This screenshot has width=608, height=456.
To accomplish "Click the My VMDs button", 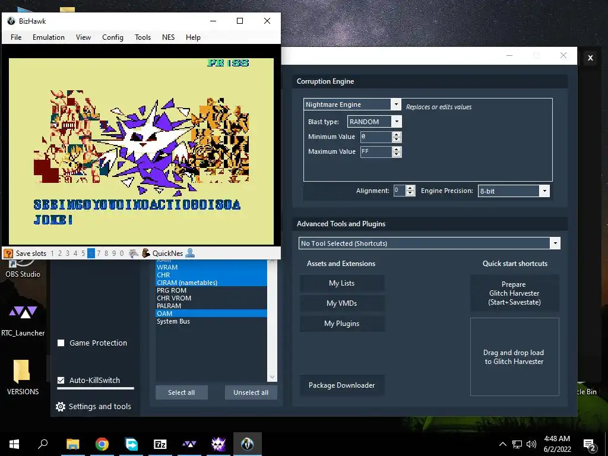I will tap(342, 303).
